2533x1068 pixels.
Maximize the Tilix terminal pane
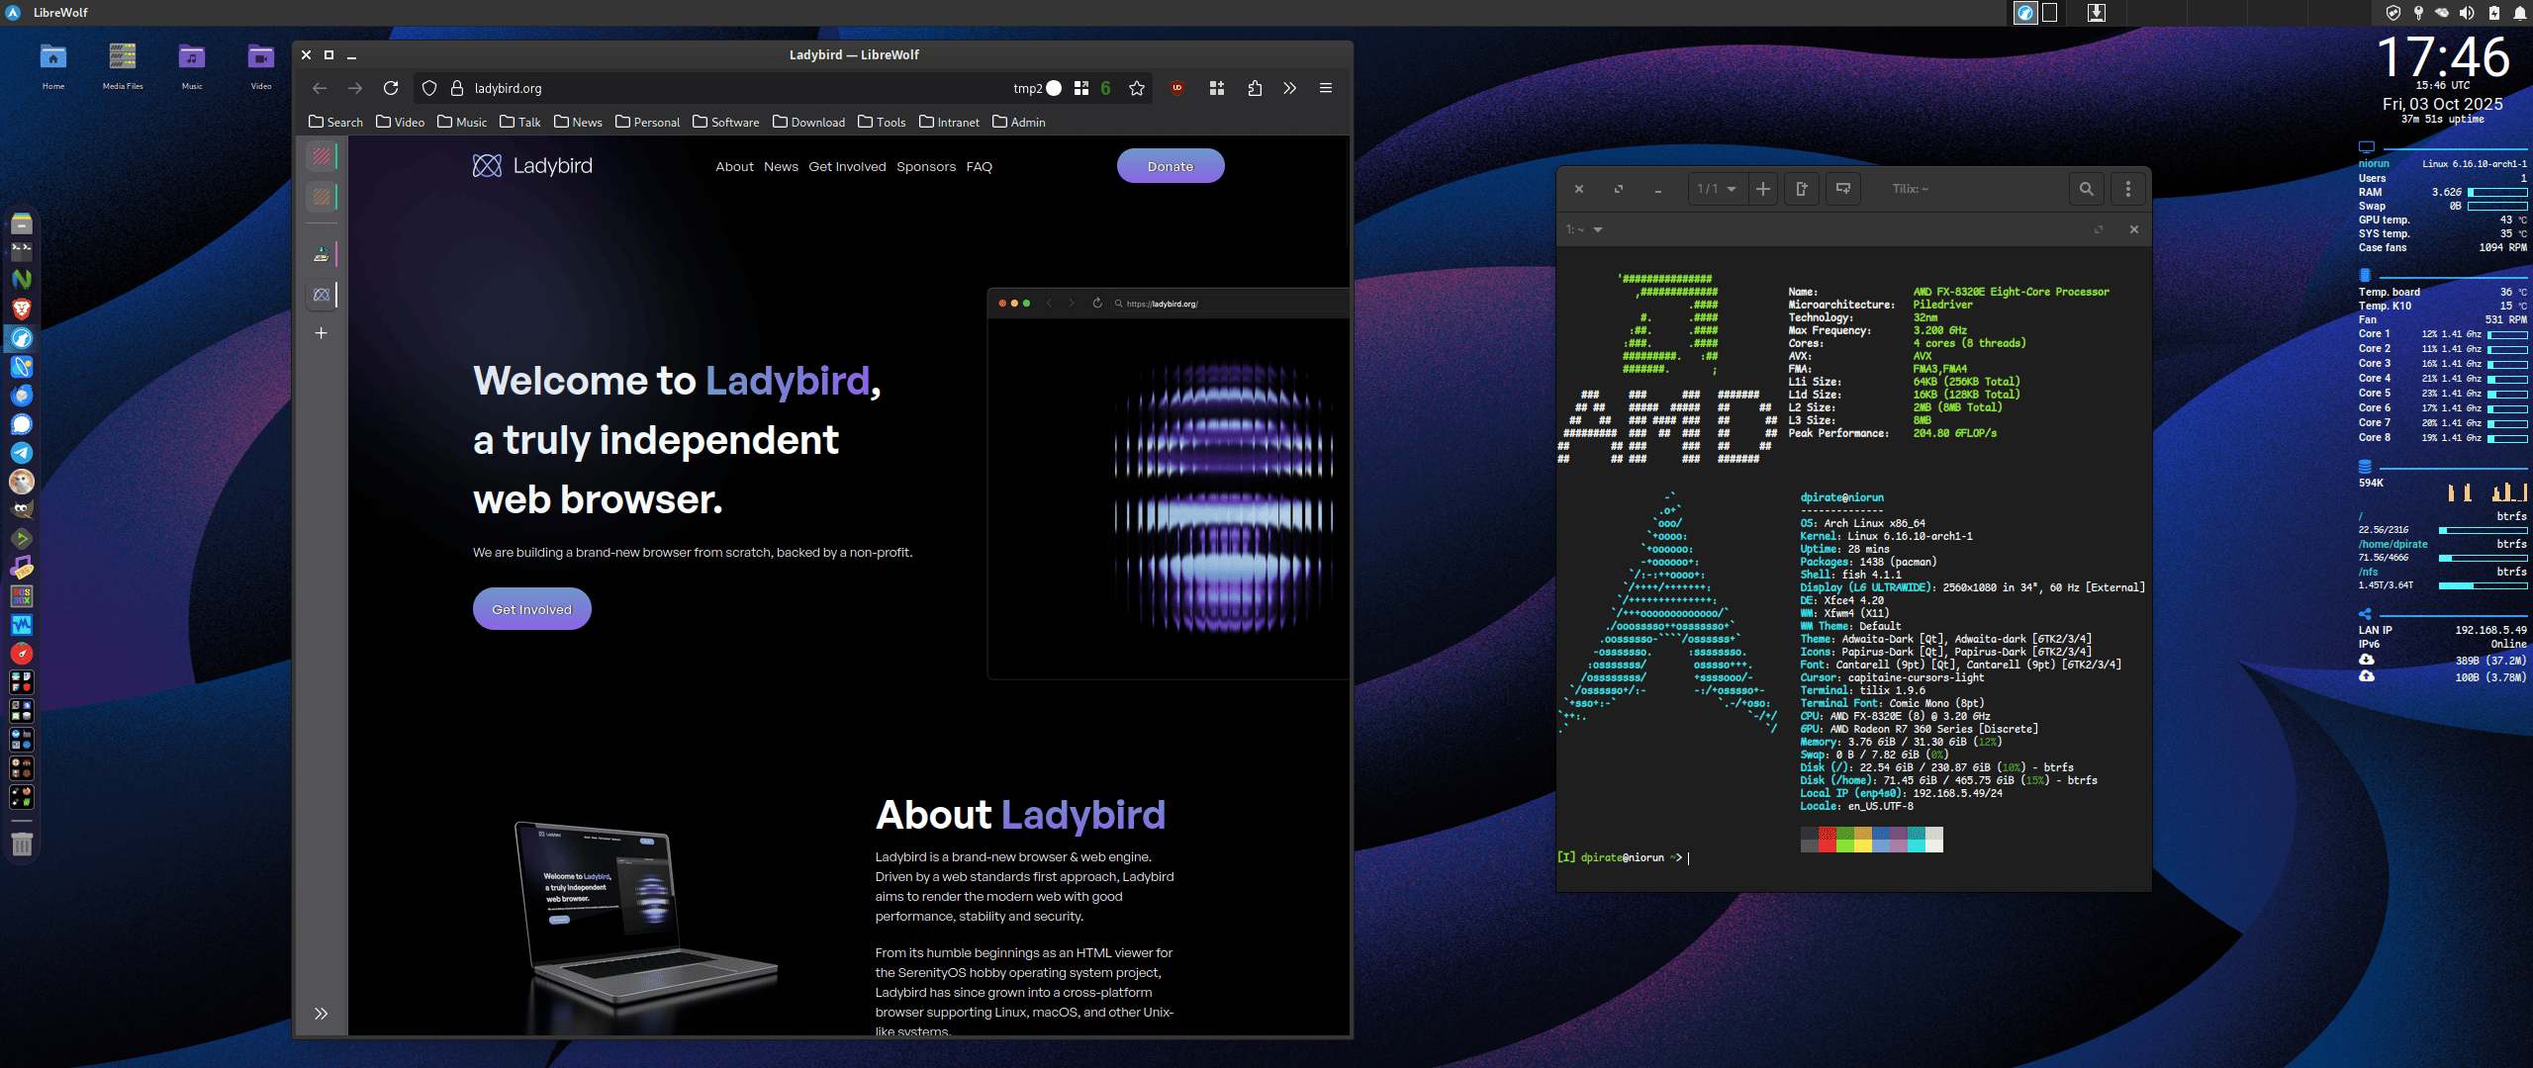2098,229
